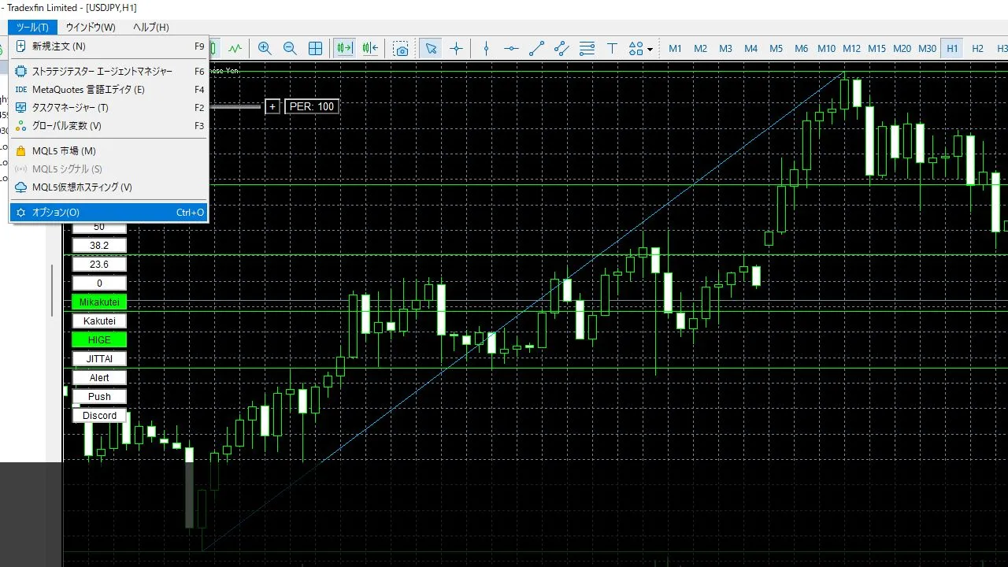Image resolution: width=1008 pixels, height=567 pixels.
Task: Take a chart screenshot with camera icon
Action: pyautogui.click(x=402, y=48)
